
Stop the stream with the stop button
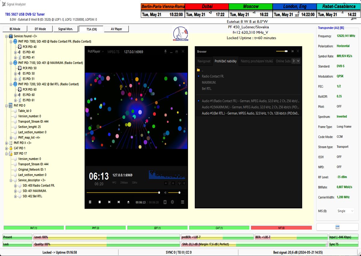coord(100,202)
